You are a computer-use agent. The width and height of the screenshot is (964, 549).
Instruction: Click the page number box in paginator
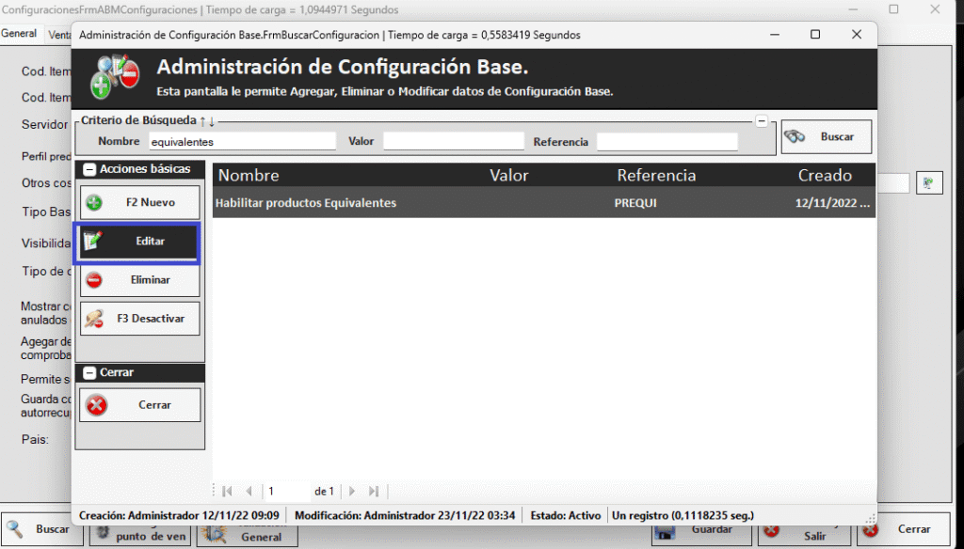point(285,491)
